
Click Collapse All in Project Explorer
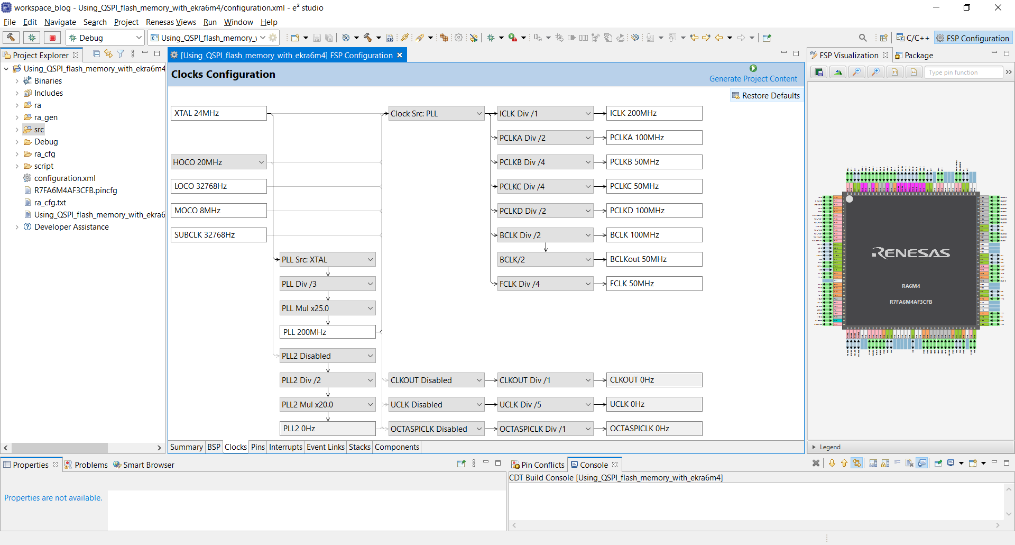pos(96,54)
